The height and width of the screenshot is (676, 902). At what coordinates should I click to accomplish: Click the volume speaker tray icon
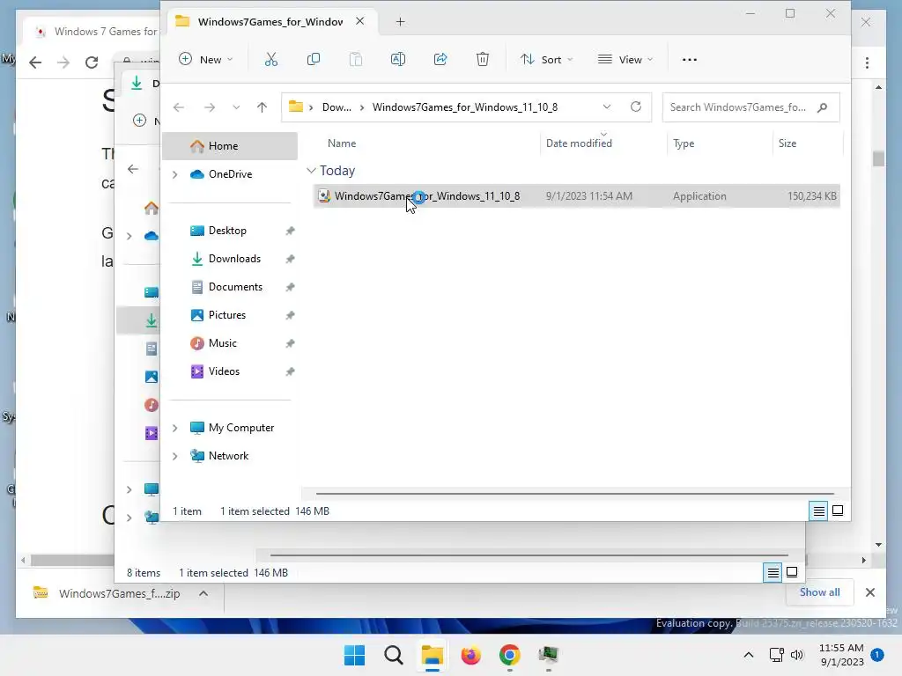click(796, 655)
